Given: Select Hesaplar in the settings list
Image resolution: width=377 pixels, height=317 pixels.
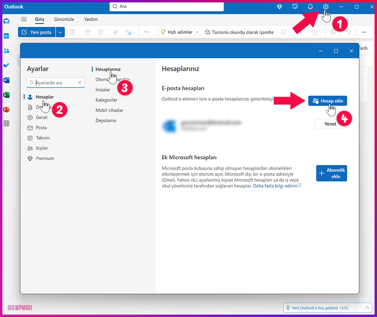Looking at the screenshot, I should (x=44, y=97).
